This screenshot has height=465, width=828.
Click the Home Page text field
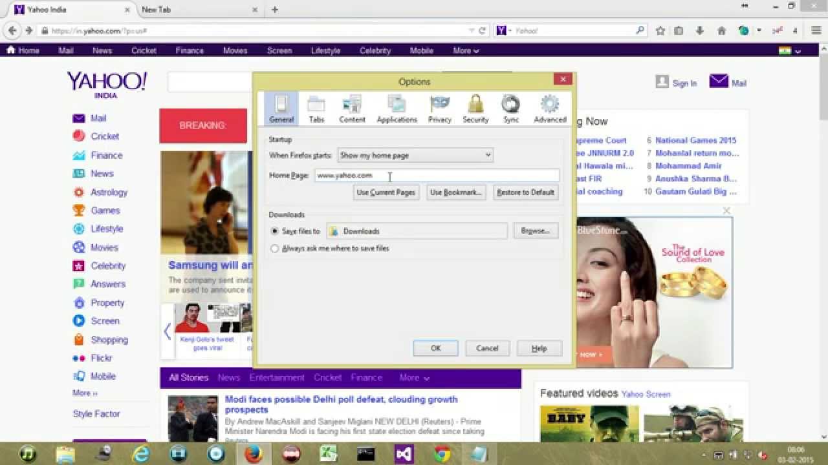pos(437,175)
